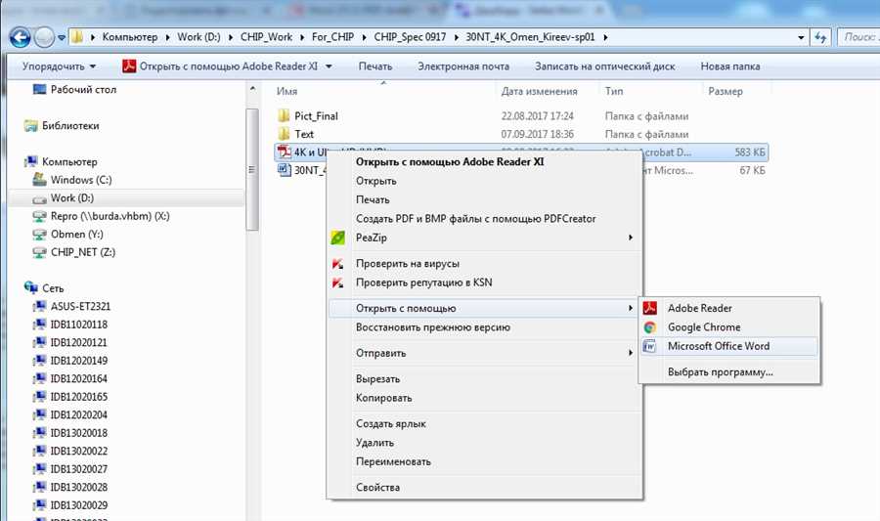Open CHIP_NET (Z:) network drive

[83, 252]
